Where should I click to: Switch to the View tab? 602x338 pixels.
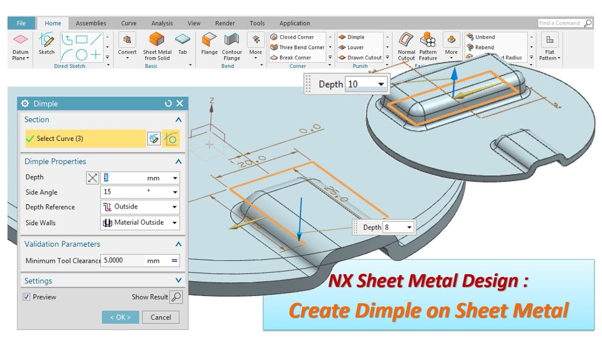click(x=194, y=23)
